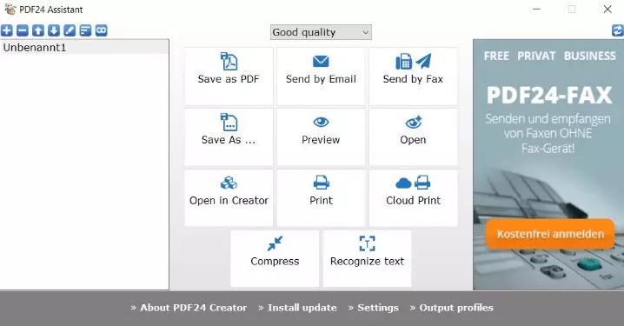Image resolution: width=624 pixels, height=326 pixels.
Task: Start Recognize text
Action: click(x=367, y=258)
